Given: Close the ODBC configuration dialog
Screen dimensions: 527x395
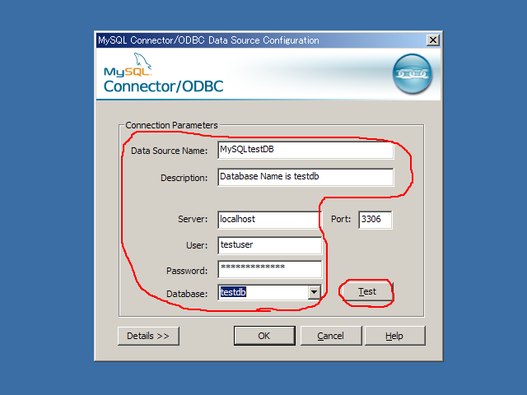Looking at the screenshot, I should [433, 40].
